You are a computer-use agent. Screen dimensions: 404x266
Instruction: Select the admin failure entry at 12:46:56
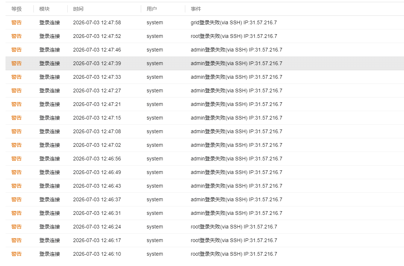coord(205,159)
